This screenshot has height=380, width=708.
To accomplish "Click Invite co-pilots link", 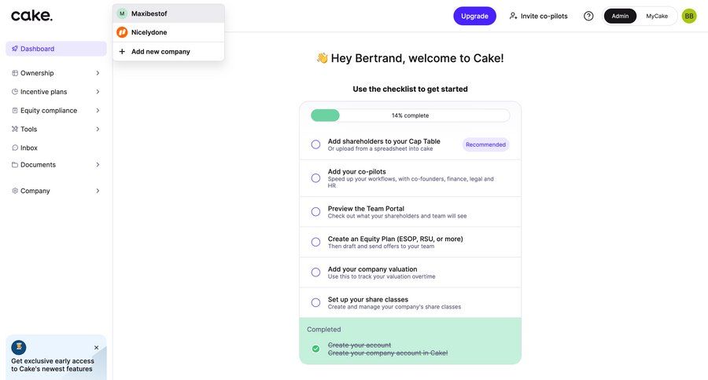I will (538, 16).
